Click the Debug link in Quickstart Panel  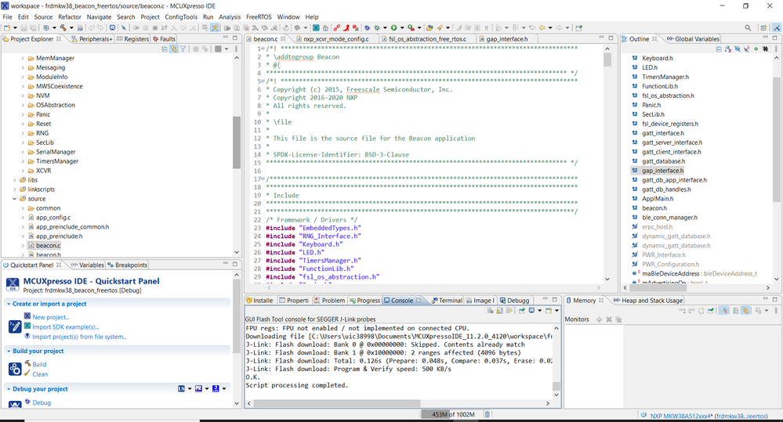42,402
